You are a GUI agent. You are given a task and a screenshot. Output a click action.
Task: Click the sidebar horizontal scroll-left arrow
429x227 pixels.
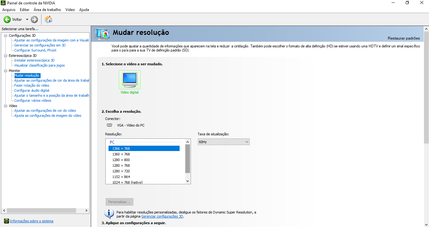coord(4,211)
